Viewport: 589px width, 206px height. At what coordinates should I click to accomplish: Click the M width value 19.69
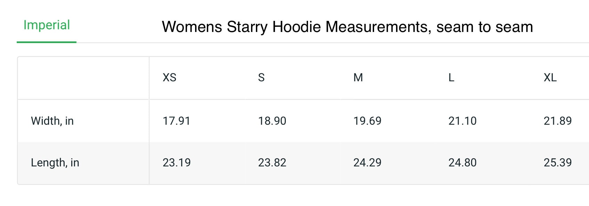[368, 121]
